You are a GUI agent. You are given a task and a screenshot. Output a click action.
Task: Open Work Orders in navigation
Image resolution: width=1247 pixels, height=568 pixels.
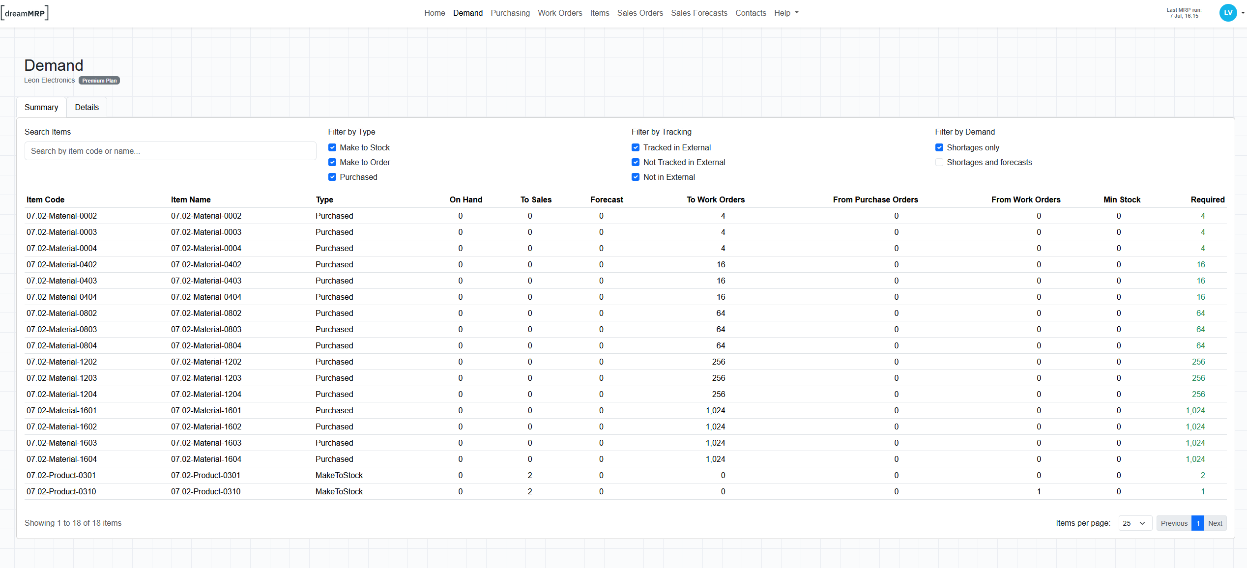point(560,13)
